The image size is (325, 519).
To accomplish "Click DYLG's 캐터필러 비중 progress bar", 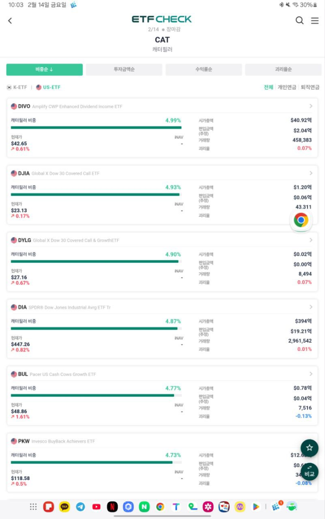I will (x=95, y=261).
